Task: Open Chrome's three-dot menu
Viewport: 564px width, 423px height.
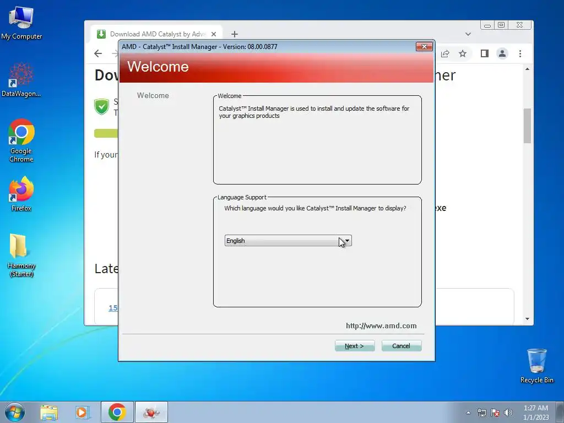Action: coord(520,53)
